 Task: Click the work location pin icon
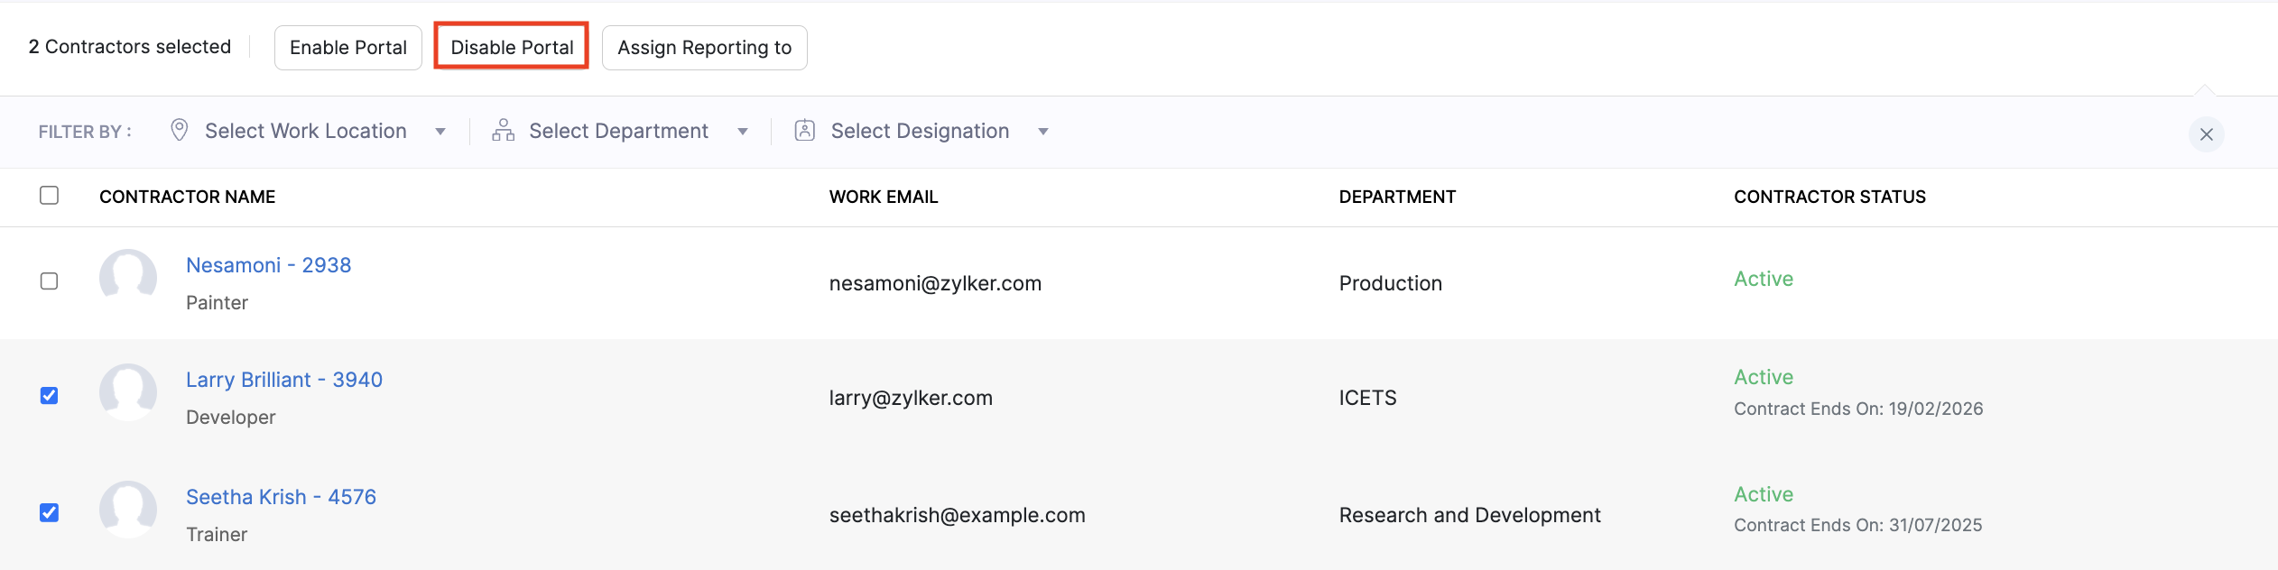[179, 130]
